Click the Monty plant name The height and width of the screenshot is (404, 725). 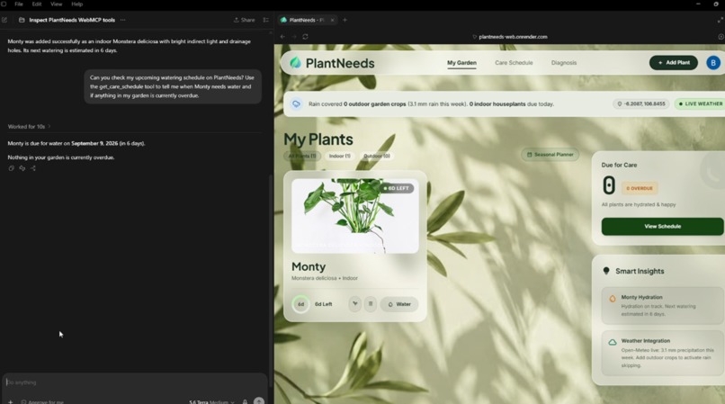pyautogui.click(x=309, y=266)
